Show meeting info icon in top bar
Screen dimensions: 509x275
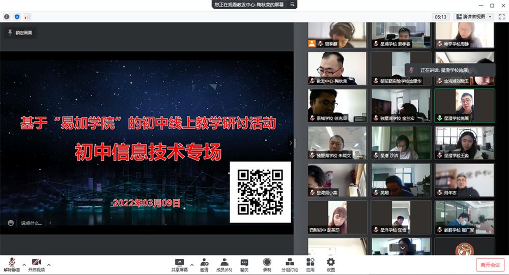click(7, 17)
